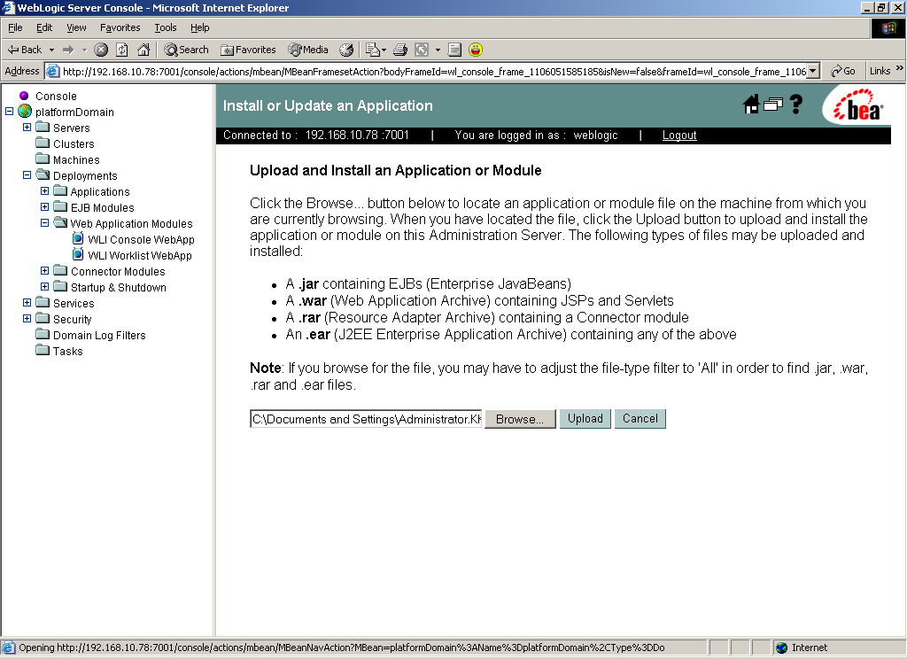Expand the Servers tree node
This screenshot has height=659, width=907.
coord(27,128)
